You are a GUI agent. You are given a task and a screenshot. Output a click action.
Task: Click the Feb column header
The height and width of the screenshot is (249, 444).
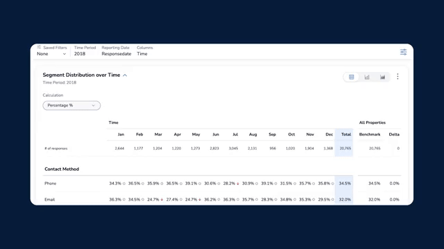pyautogui.click(x=139, y=134)
